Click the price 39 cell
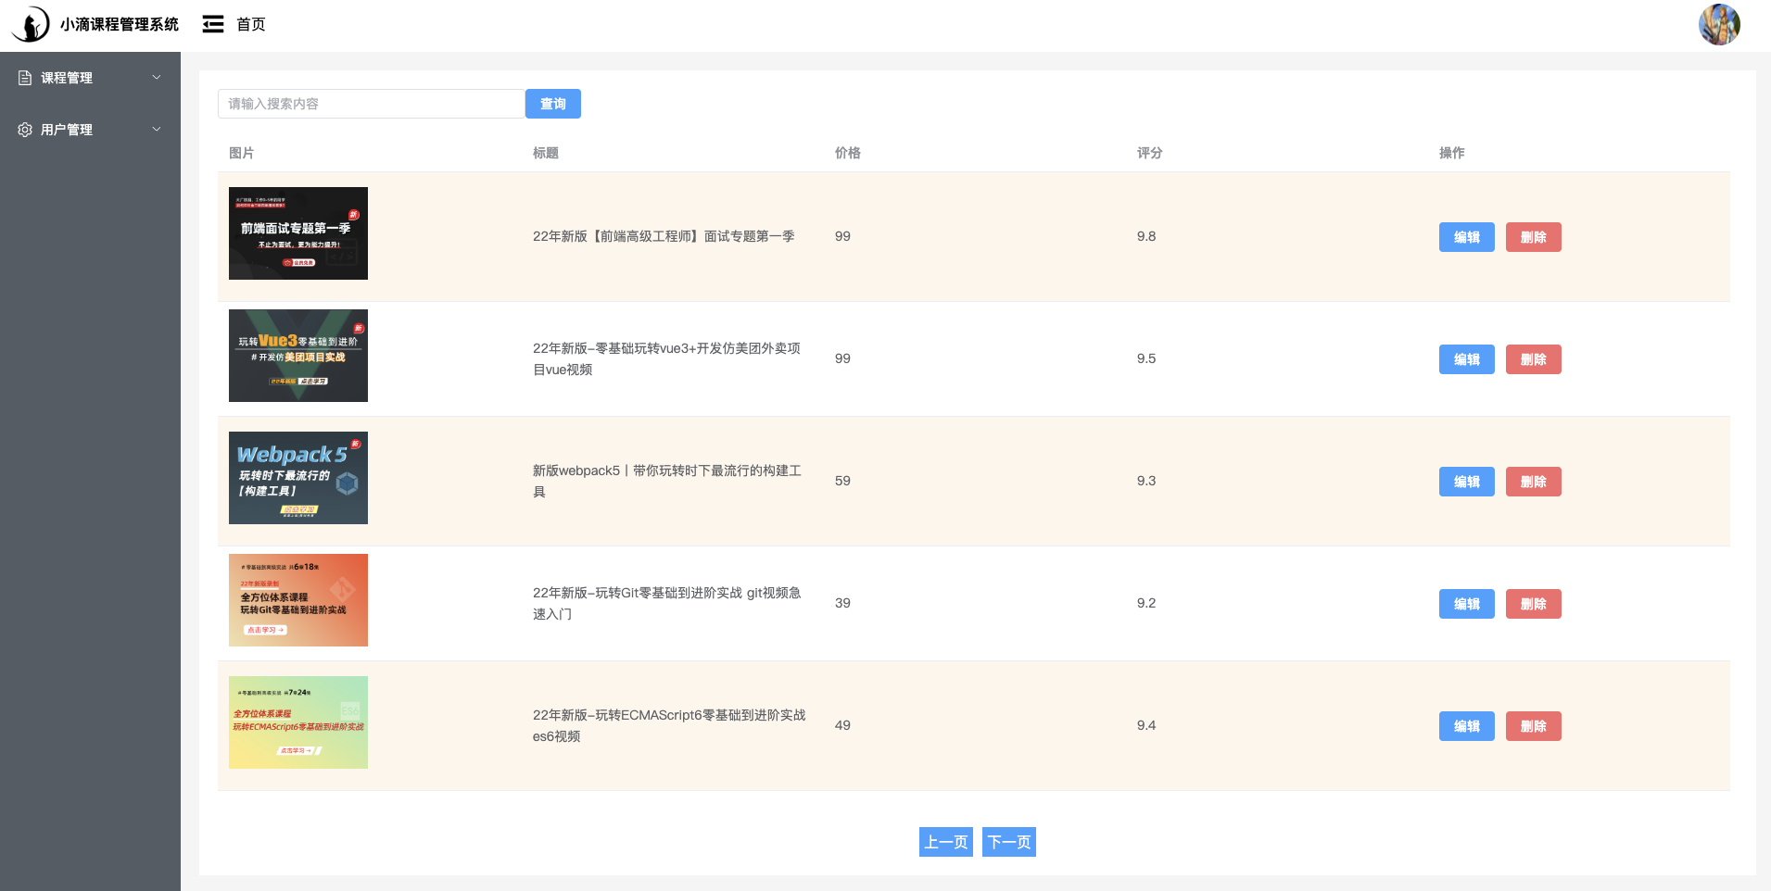1771x891 pixels. point(842,603)
